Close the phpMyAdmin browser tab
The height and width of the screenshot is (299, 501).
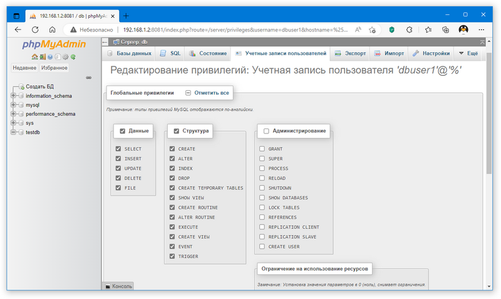click(x=113, y=16)
